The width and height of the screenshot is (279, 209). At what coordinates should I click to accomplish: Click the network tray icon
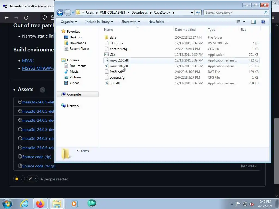tap(245, 204)
